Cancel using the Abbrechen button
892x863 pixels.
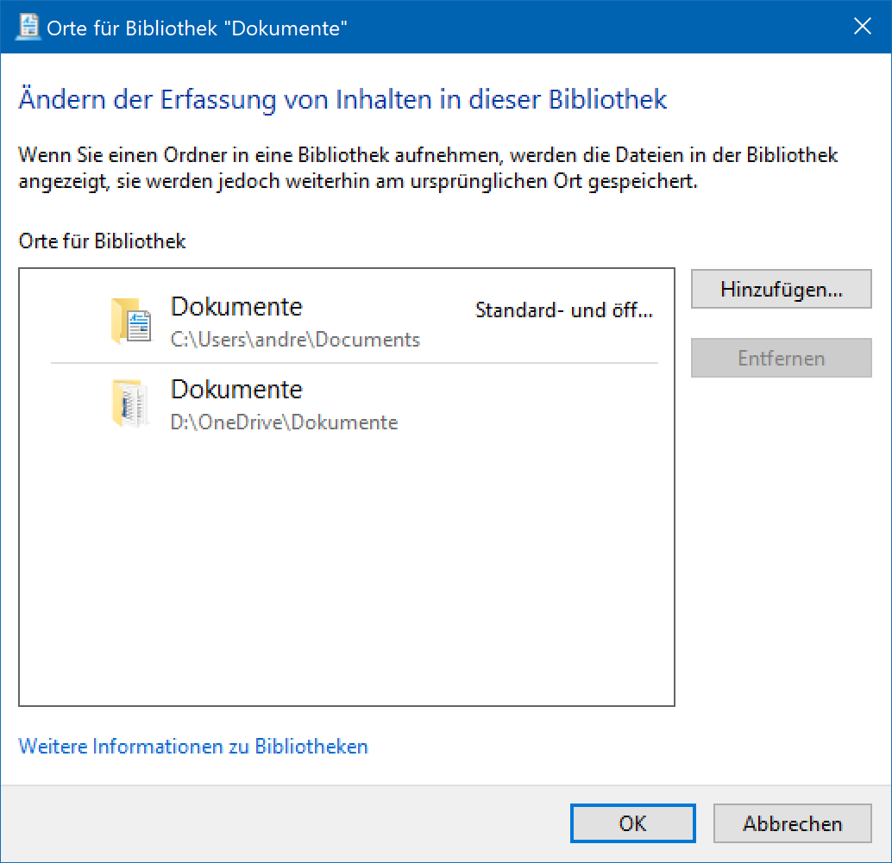point(793,823)
